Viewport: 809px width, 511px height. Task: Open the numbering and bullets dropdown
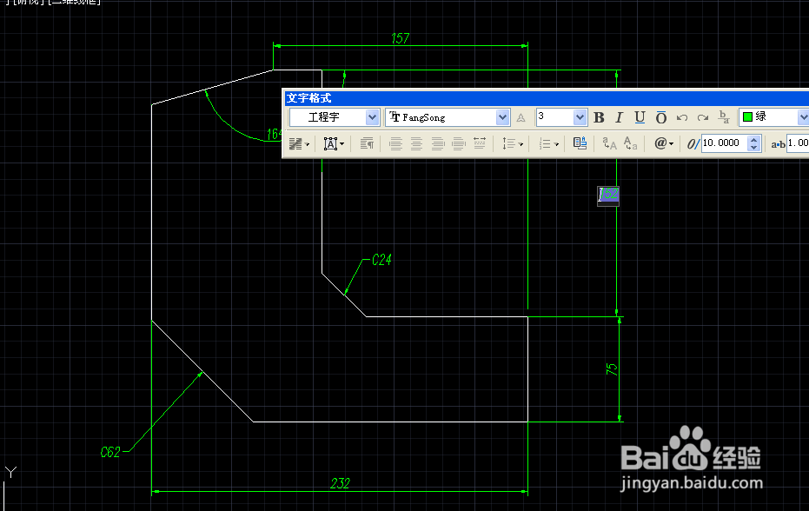pyautogui.click(x=548, y=143)
